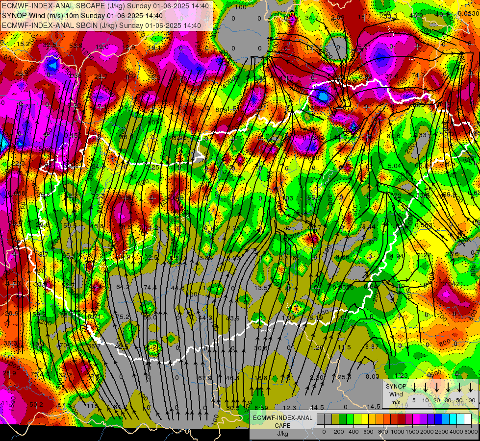
Task: Pick the olive 100–200 CAPE swatch
Action: pos(335,419)
